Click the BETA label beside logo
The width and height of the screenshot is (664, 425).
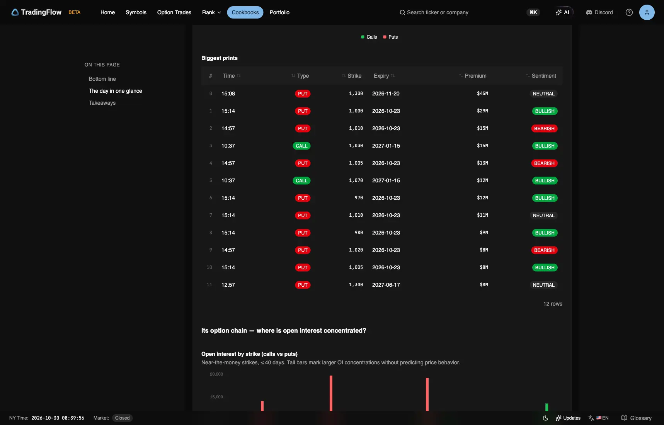(75, 12)
